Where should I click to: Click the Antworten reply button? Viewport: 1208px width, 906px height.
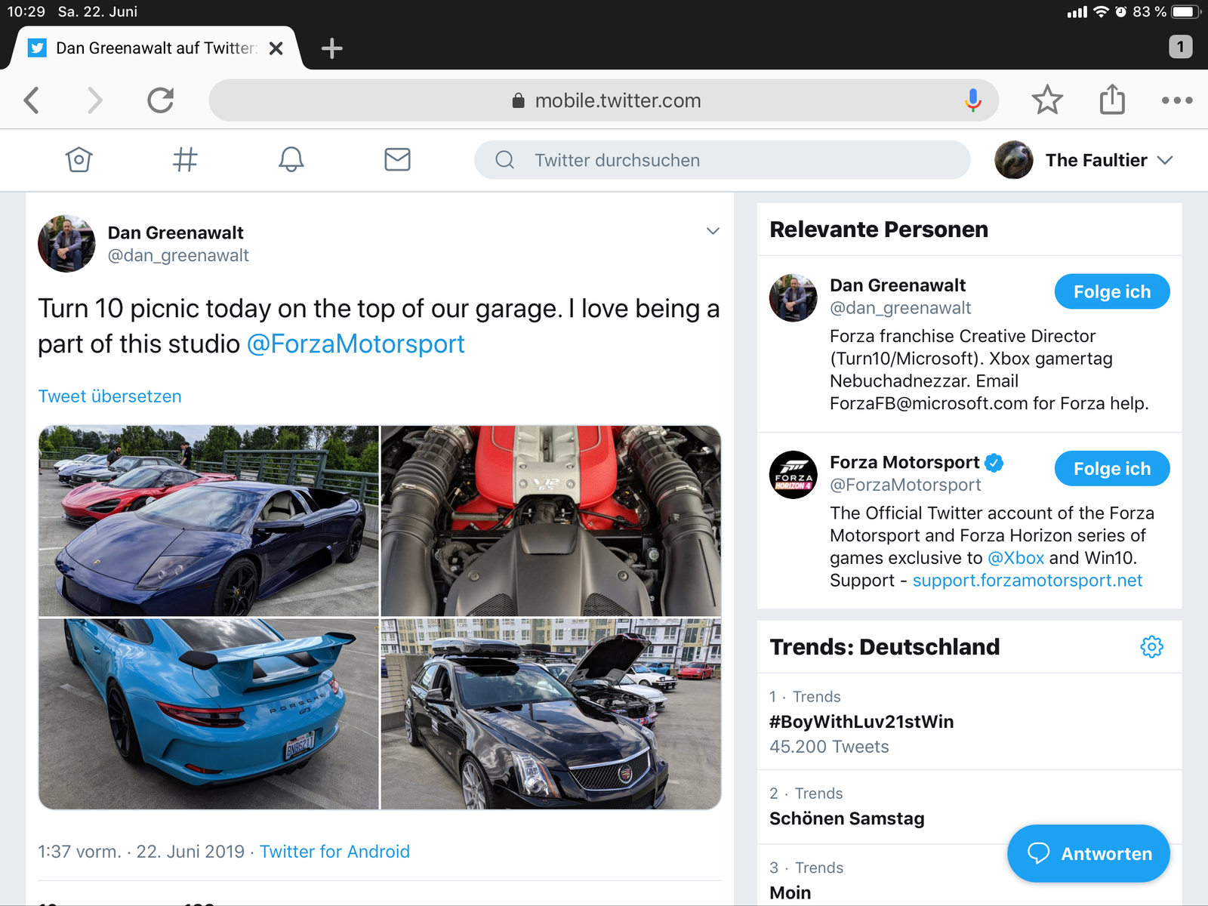(1089, 853)
